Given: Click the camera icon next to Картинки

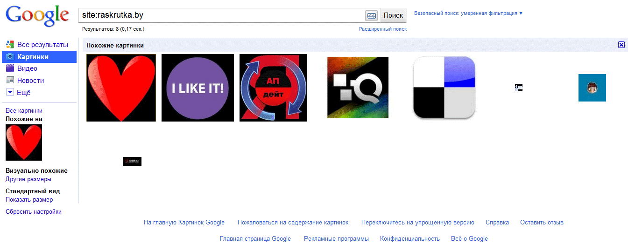Looking at the screenshot, I should click(10, 57).
